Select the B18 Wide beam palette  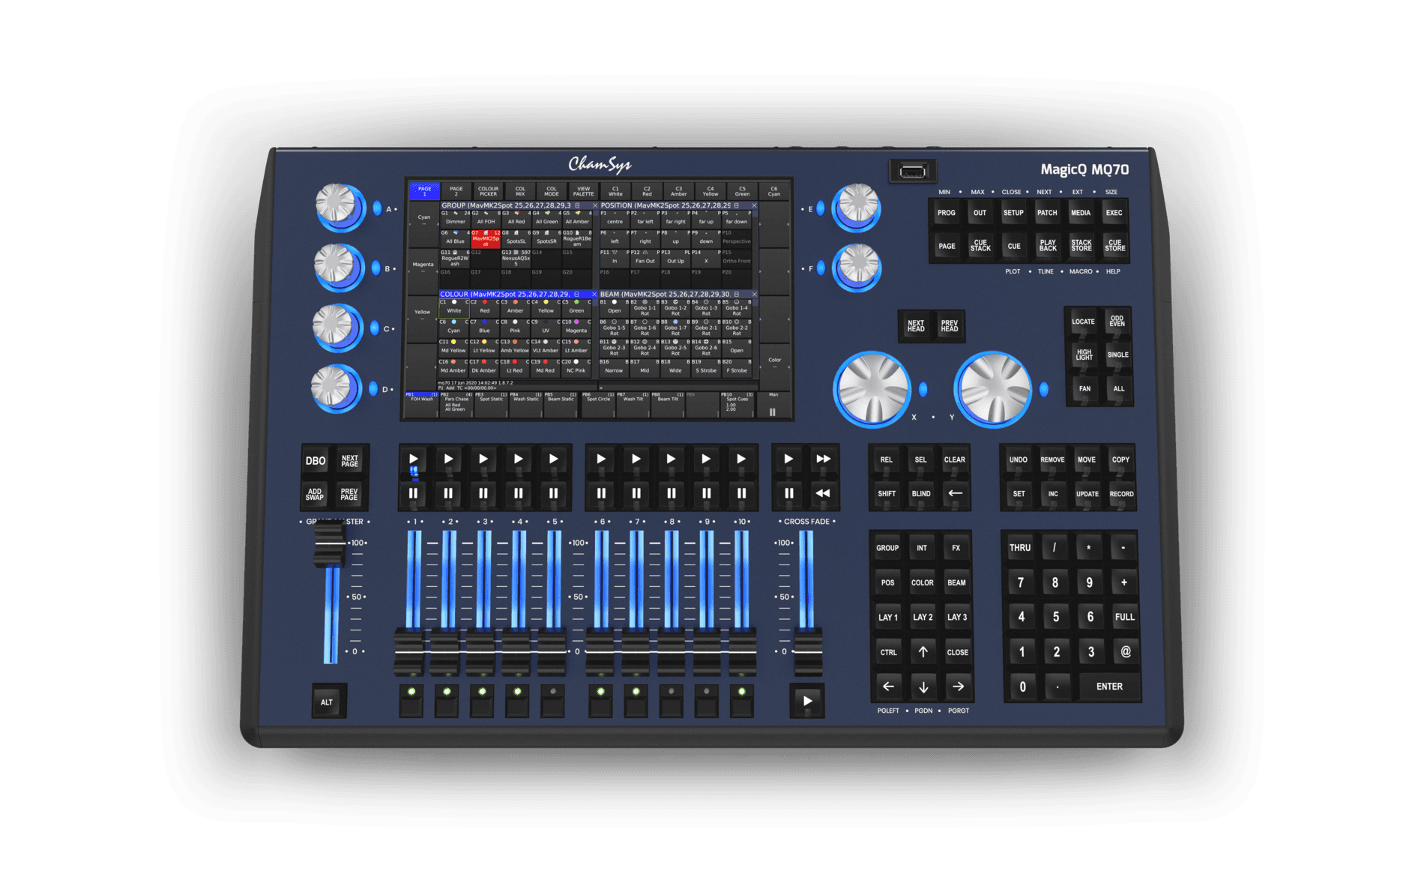675,366
